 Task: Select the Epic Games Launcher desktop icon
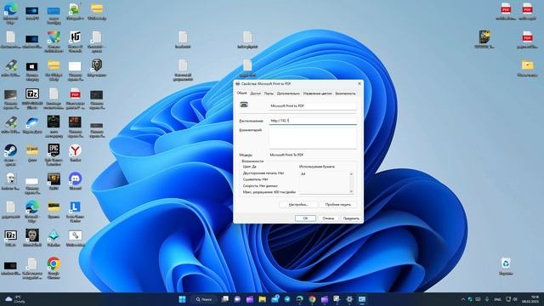pyautogui.click(x=54, y=155)
